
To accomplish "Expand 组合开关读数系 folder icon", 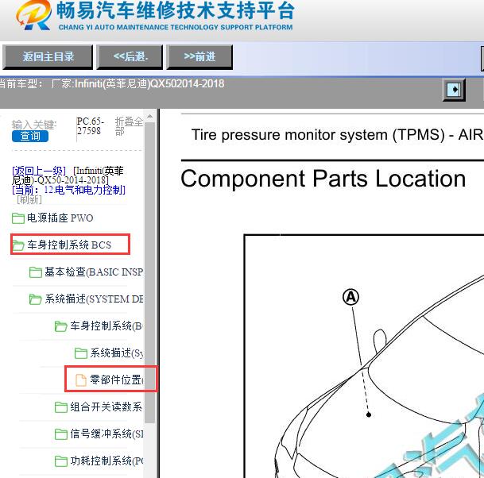I will pyautogui.click(x=61, y=407).
